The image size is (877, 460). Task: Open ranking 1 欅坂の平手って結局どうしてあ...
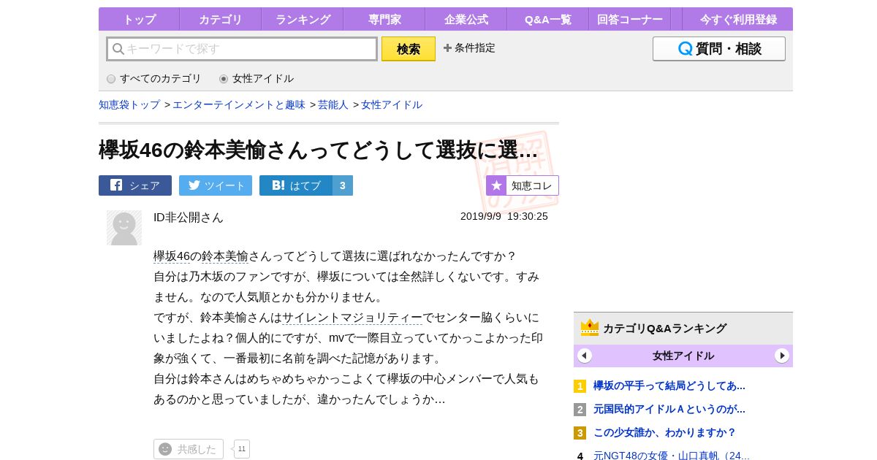[x=669, y=386]
